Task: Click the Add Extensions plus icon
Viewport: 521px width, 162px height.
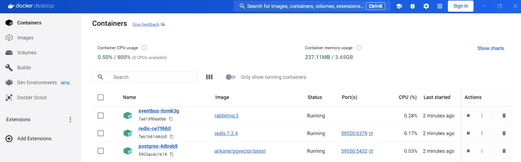Action: [x=9, y=139]
